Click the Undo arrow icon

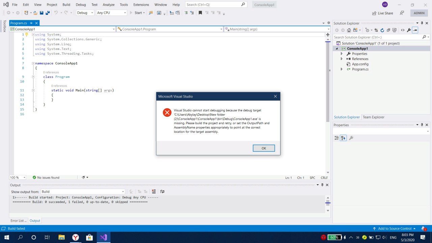coord(56,13)
